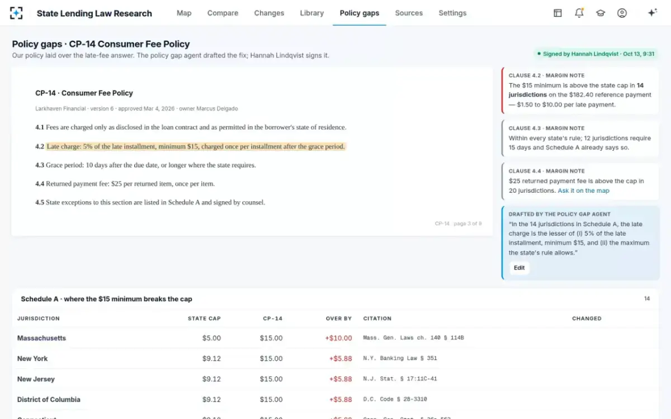Select the Clause 4.2 margin note card
Image resolution: width=671 pixels, height=419 pixels.
tap(580, 91)
